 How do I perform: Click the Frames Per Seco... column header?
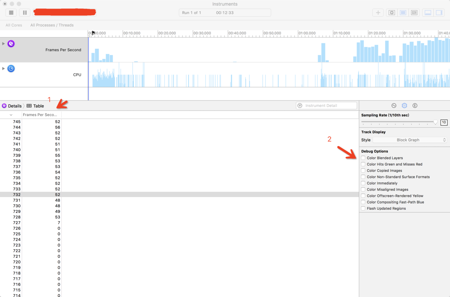click(41, 115)
